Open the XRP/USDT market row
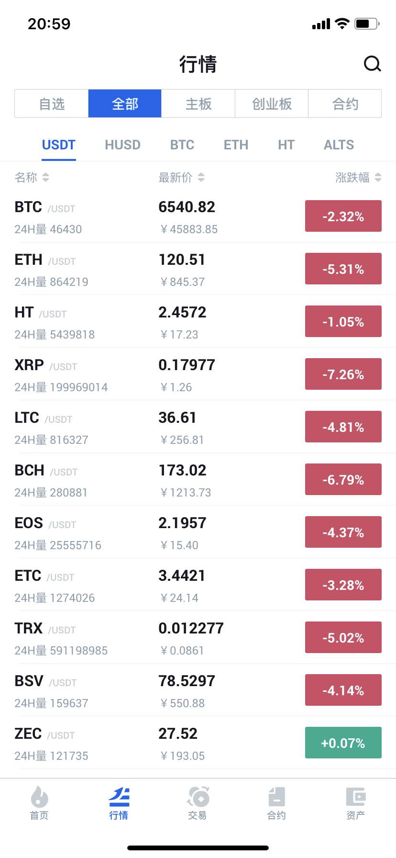This screenshot has width=396, height=858. coord(198,374)
